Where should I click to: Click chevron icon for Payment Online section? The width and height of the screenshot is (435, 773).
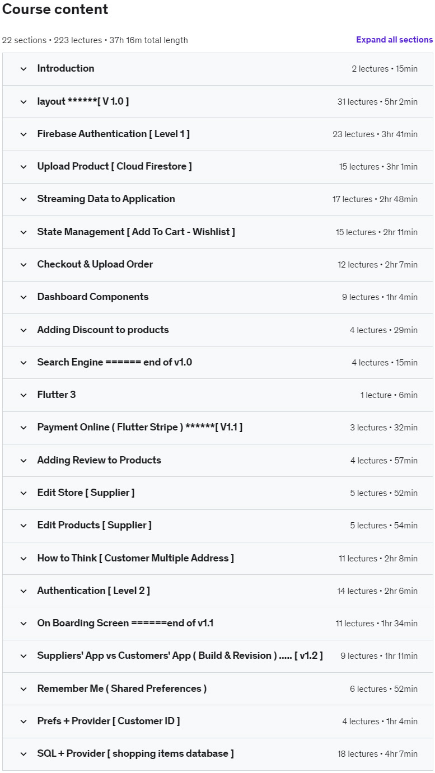pos(24,428)
